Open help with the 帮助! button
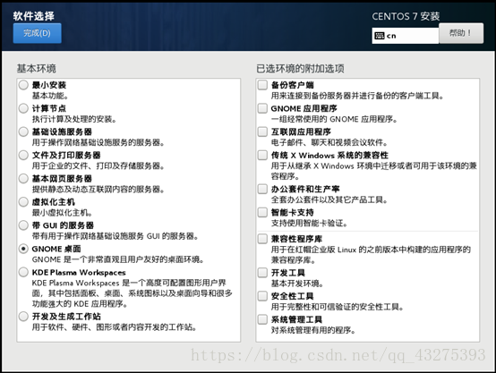Image resolution: width=496 pixels, height=373 pixels. 461,33
